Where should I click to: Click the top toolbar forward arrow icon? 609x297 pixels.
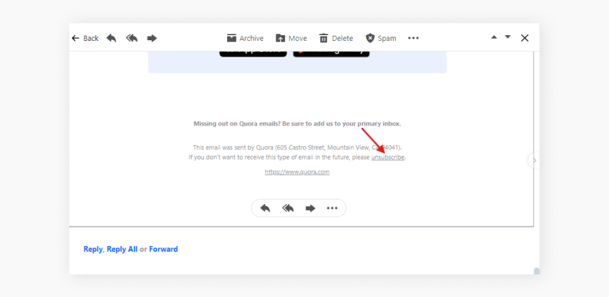[152, 38]
